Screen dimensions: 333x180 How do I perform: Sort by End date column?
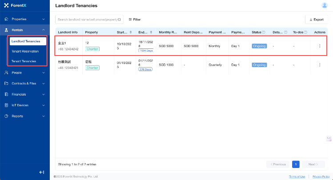pyautogui.click(x=152, y=32)
